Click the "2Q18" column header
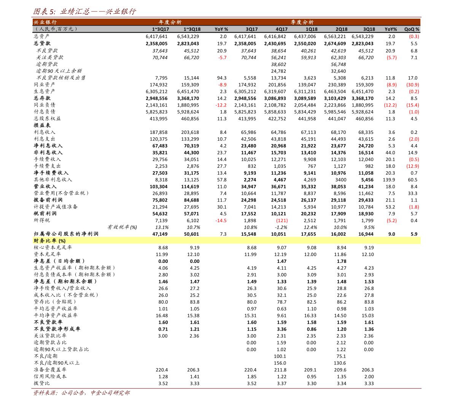This screenshot has height=404, width=453. [x=341, y=29]
